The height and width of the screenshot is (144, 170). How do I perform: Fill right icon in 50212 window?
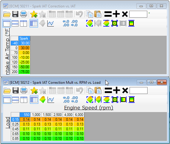(x=123, y=100)
